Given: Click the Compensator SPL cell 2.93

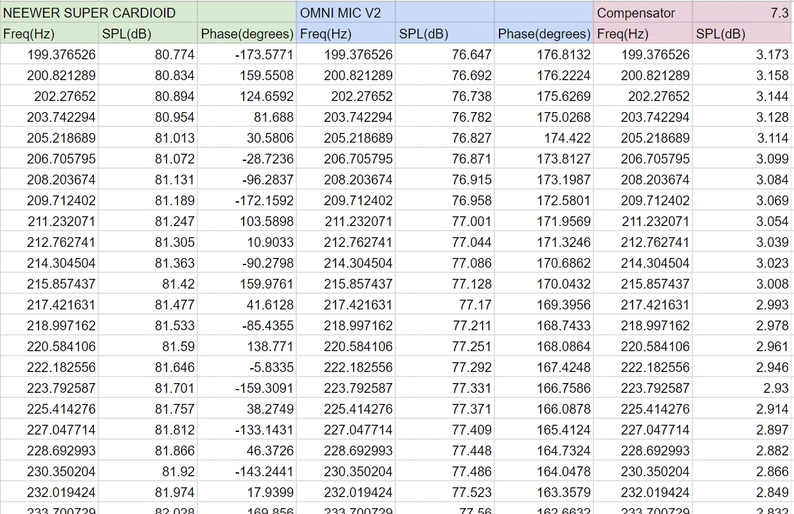Looking at the screenshot, I should 743,388.
